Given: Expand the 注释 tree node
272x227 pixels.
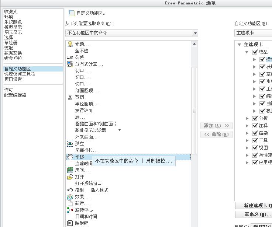Looking at the screenshot, I should pos(247,126).
